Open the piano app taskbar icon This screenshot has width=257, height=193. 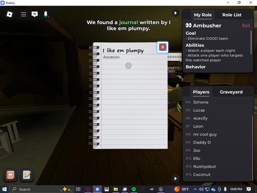click(106, 189)
